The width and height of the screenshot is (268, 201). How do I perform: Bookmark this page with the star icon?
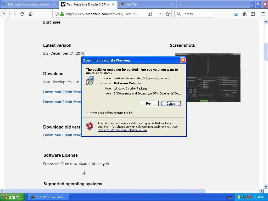click(x=168, y=14)
